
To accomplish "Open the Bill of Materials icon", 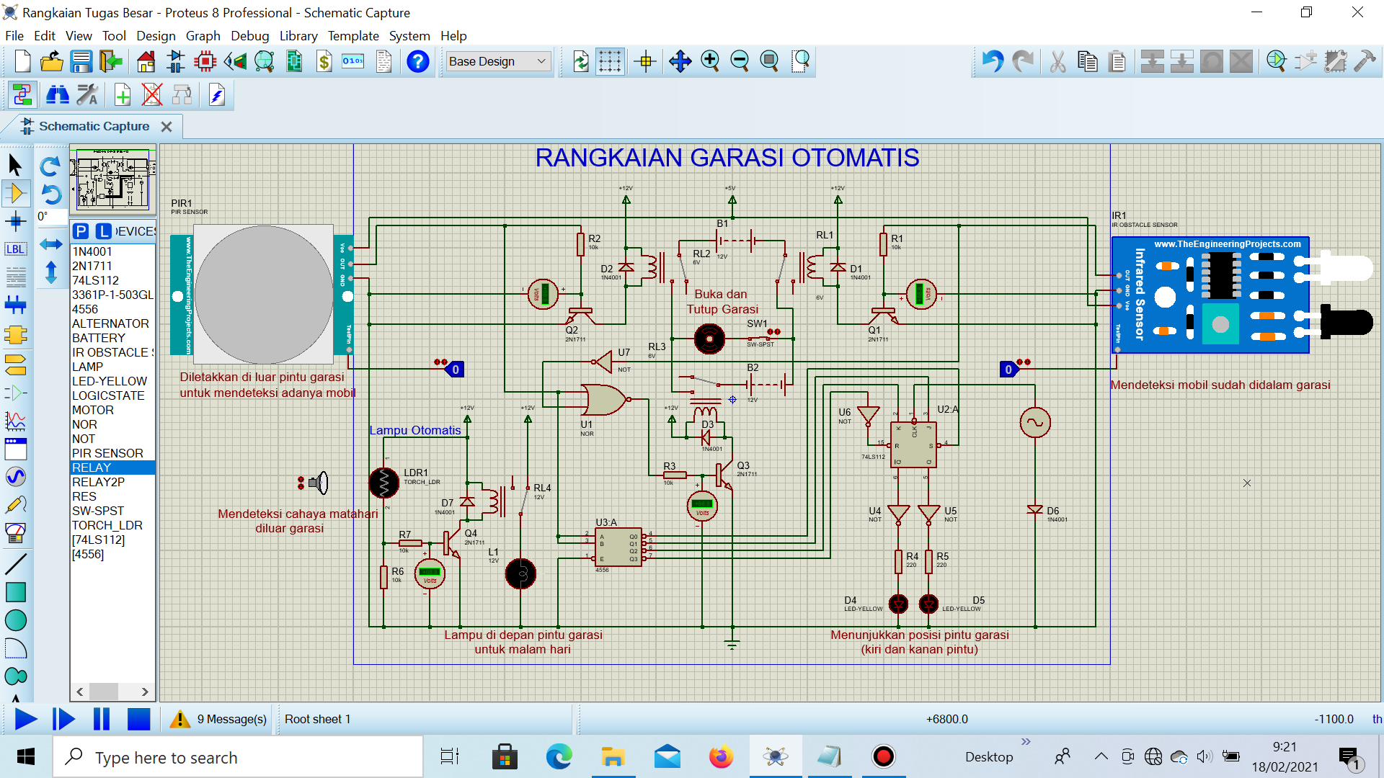I will (x=324, y=61).
